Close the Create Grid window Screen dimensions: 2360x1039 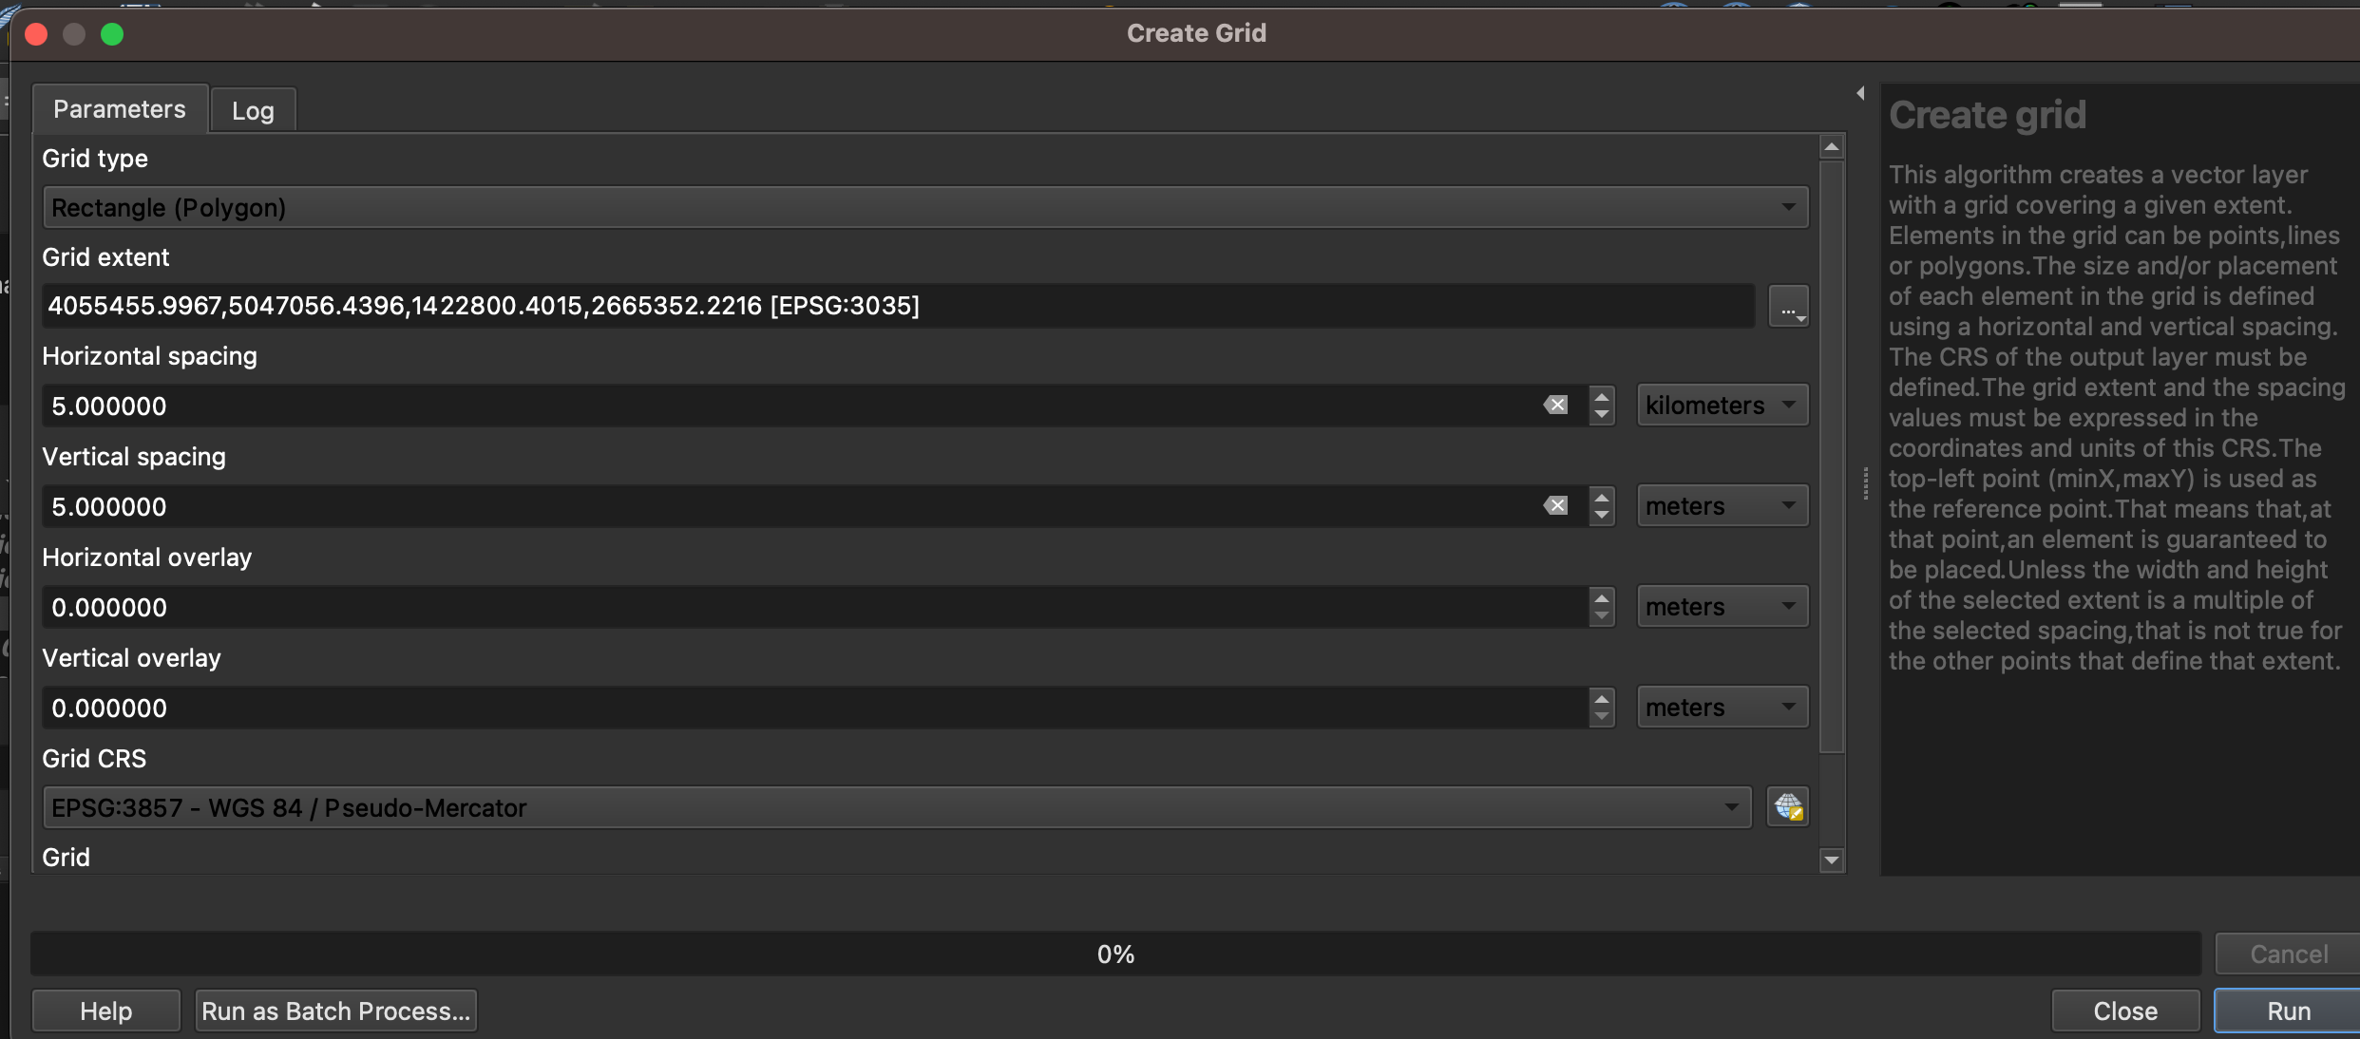pyautogui.click(x=36, y=34)
